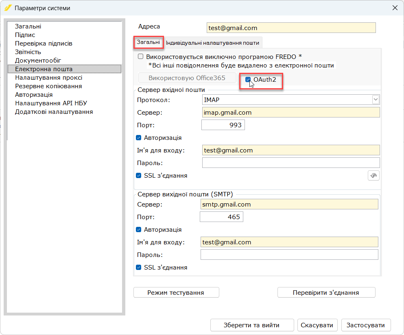404x335 pixels.
Task: Select Електронна пошта section
Action: [64, 69]
